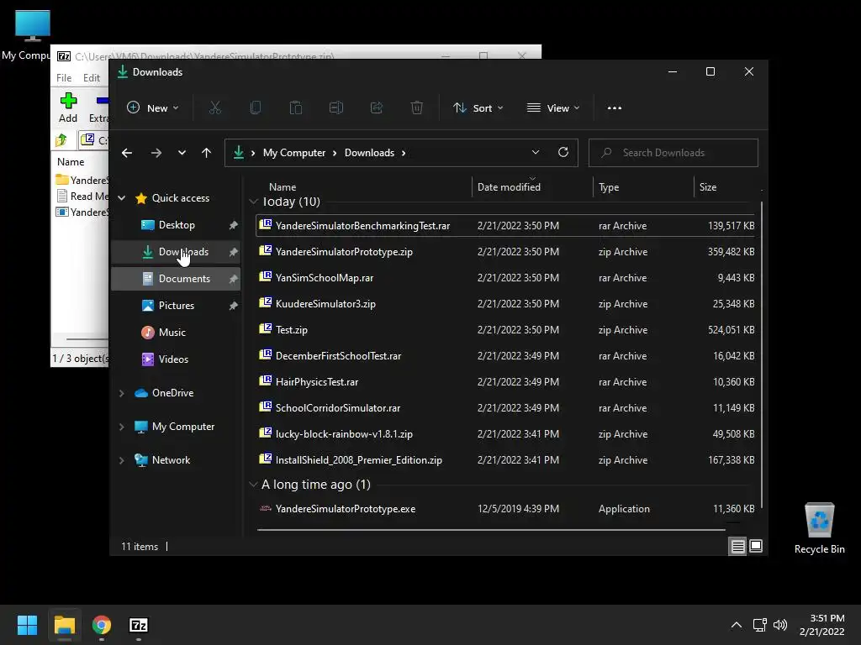The height and width of the screenshot is (645, 861).
Task: Select Desktop in Quick access
Action: [177, 225]
